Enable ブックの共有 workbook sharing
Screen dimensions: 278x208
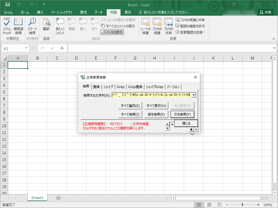tap(168, 26)
